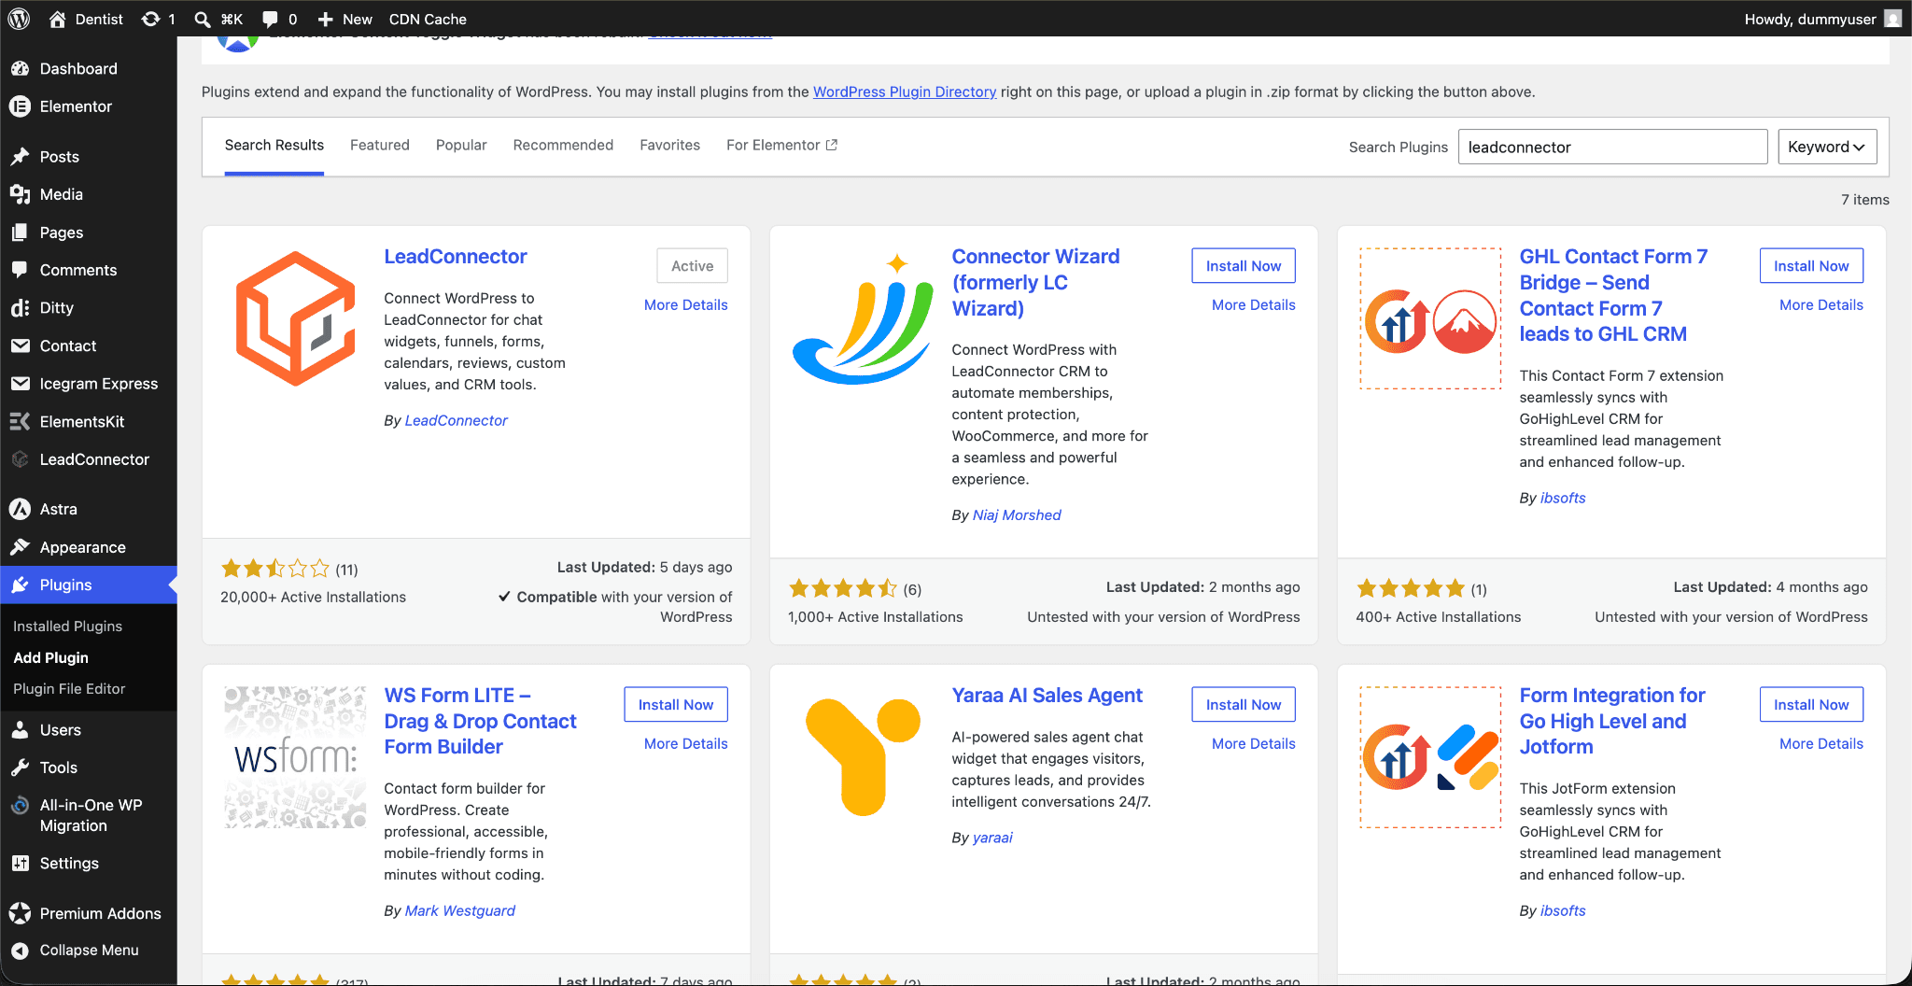
Task: Click the Pages sidebar icon
Action: [20, 232]
